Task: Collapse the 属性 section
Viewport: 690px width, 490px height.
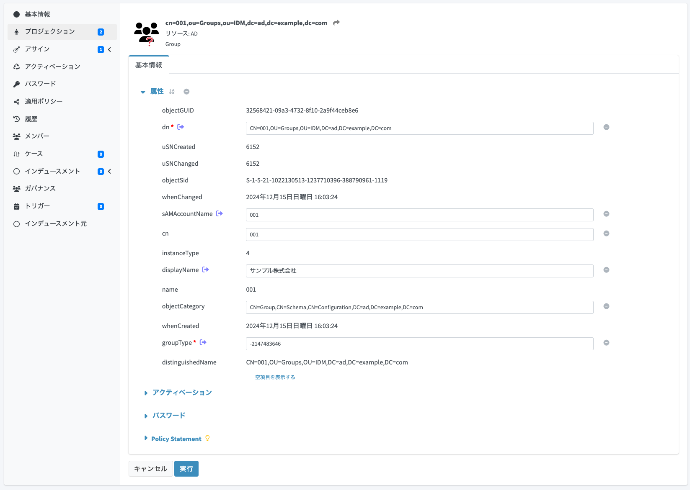Action: (143, 92)
